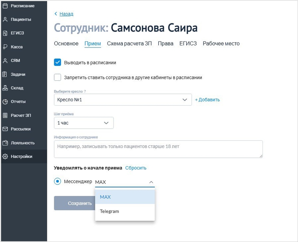Open the Расписание calendar icon in sidebar
Viewport: 298px width, 242px height.
point(5,6)
